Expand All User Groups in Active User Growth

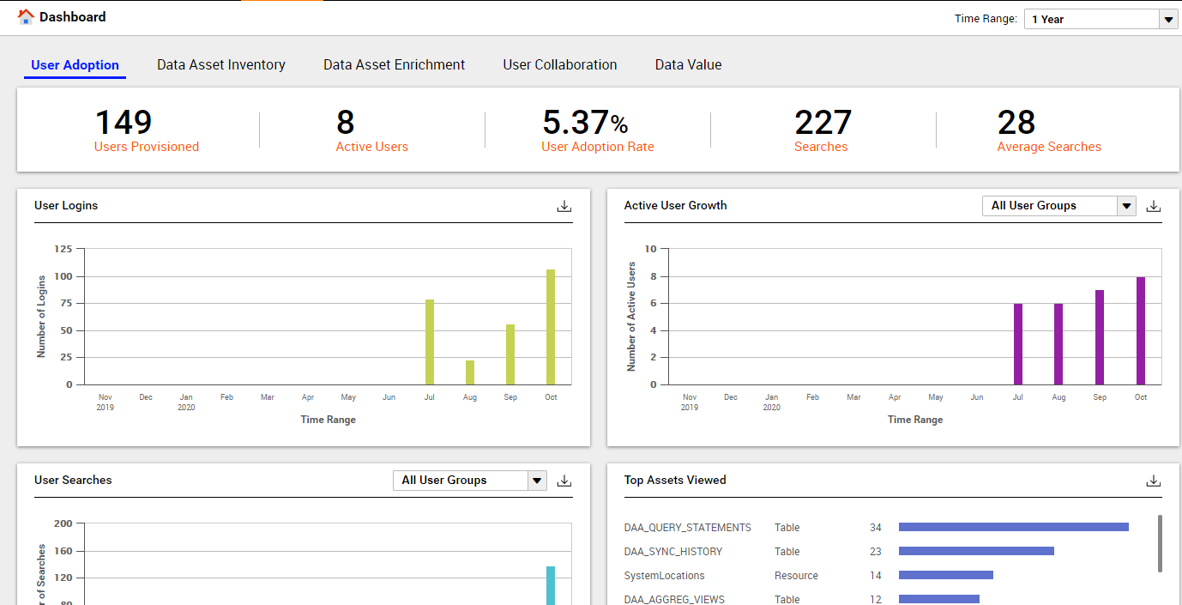tap(1059, 206)
